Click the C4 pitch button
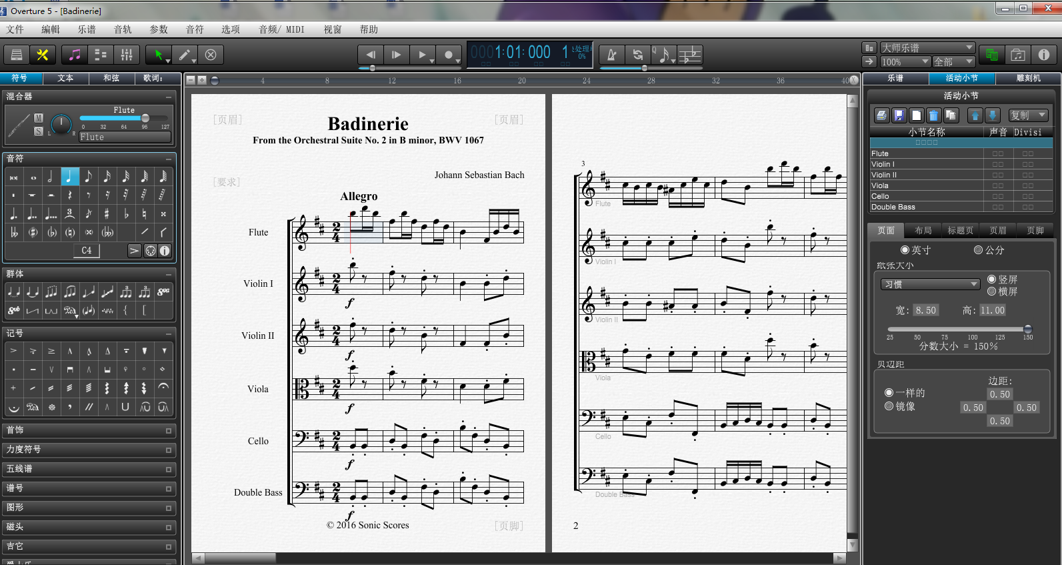The height and width of the screenshot is (565, 1062). (87, 250)
